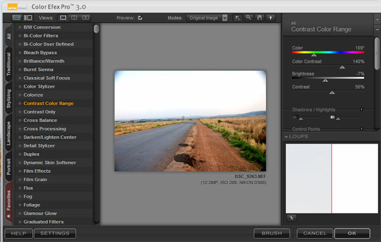Switch to the Traditional category tab
The width and height of the screenshot is (381, 242).
(9, 64)
